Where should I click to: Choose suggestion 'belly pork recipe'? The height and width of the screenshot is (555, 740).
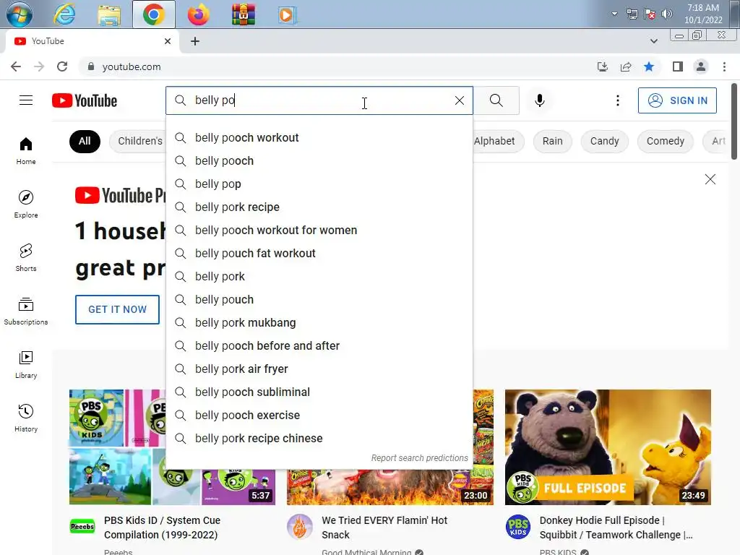(x=319, y=207)
